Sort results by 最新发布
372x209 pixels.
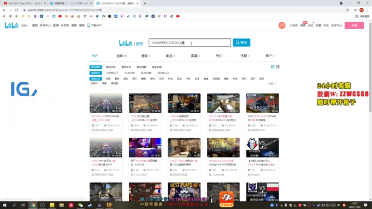[126, 67]
